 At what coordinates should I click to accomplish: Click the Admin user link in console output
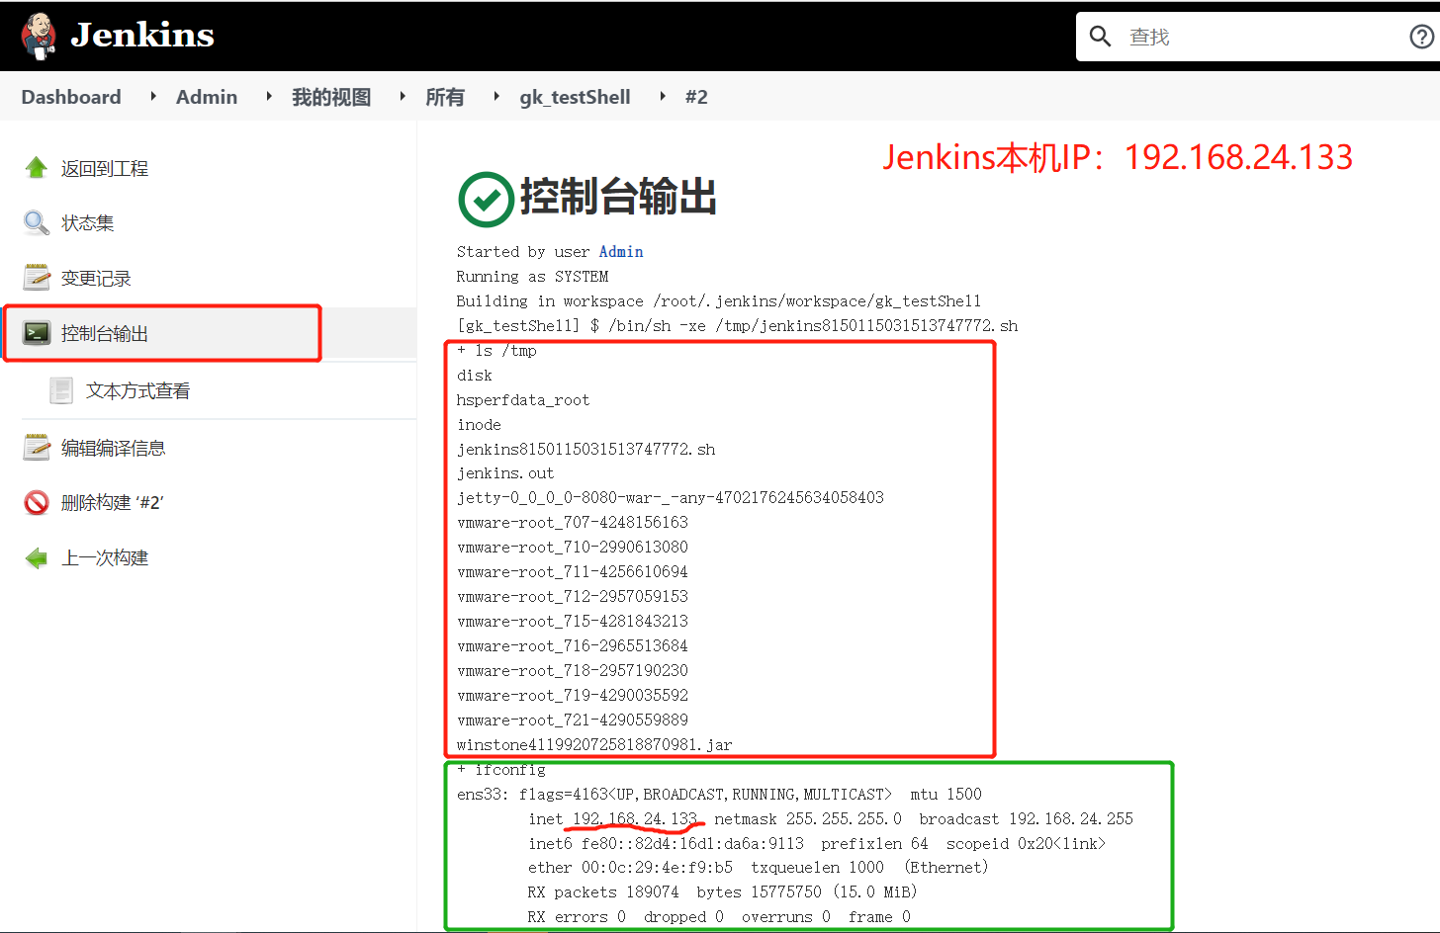click(621, 252)
